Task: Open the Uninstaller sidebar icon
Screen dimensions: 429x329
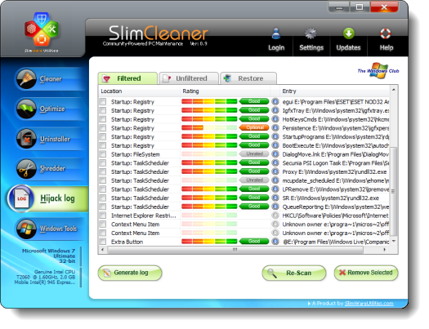Action: [26, 139]
